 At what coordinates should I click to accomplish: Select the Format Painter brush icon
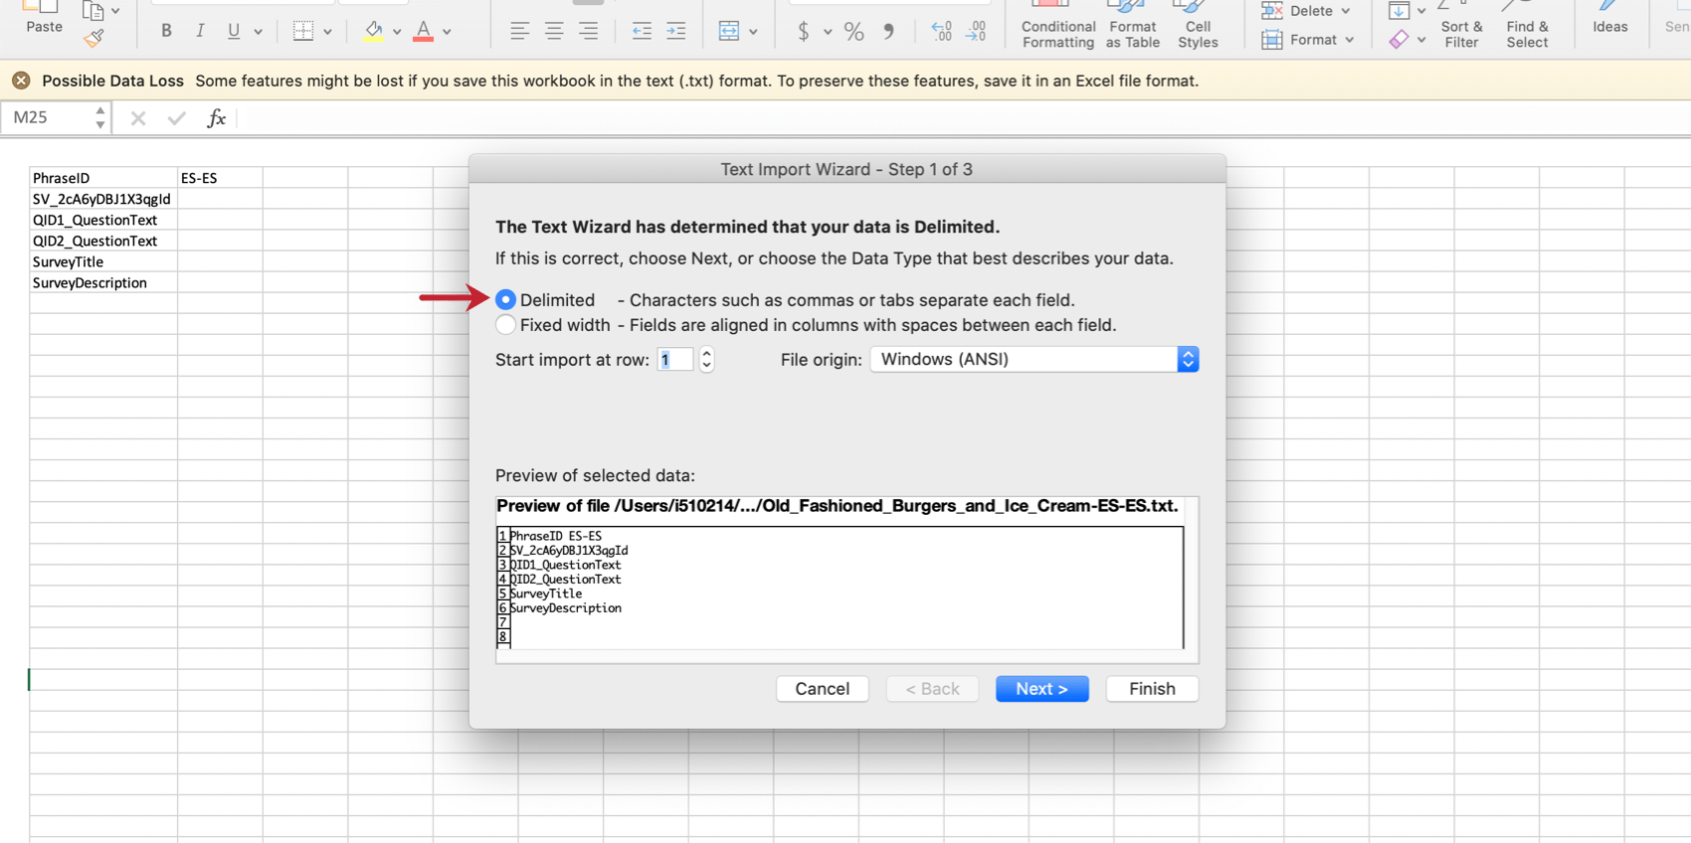click(x=94, y=39)
